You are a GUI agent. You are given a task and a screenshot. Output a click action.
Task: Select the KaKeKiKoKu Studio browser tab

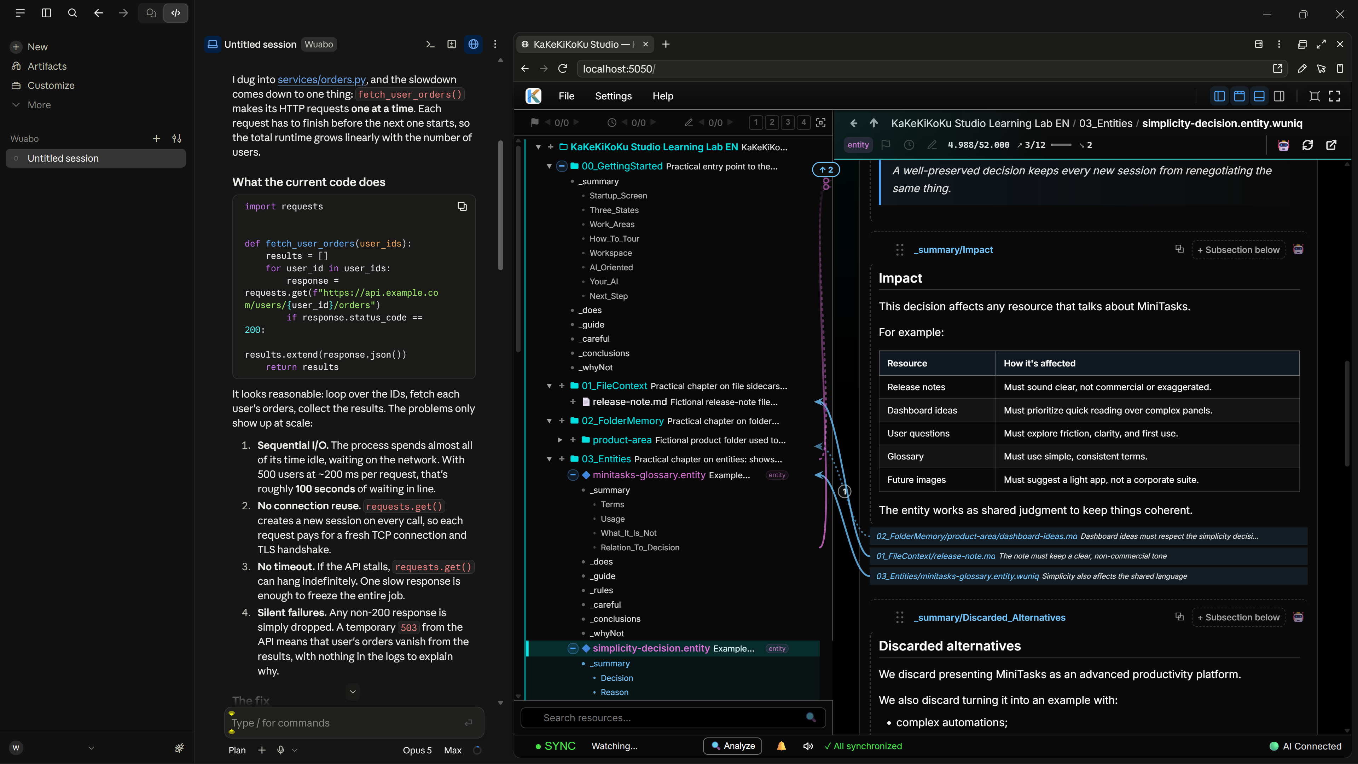coord(585,44)
